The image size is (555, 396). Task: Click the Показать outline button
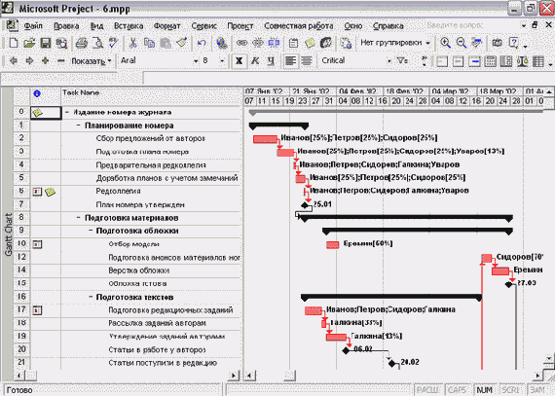point(92,61)
